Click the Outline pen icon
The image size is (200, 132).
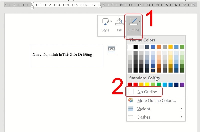[133, 22]
